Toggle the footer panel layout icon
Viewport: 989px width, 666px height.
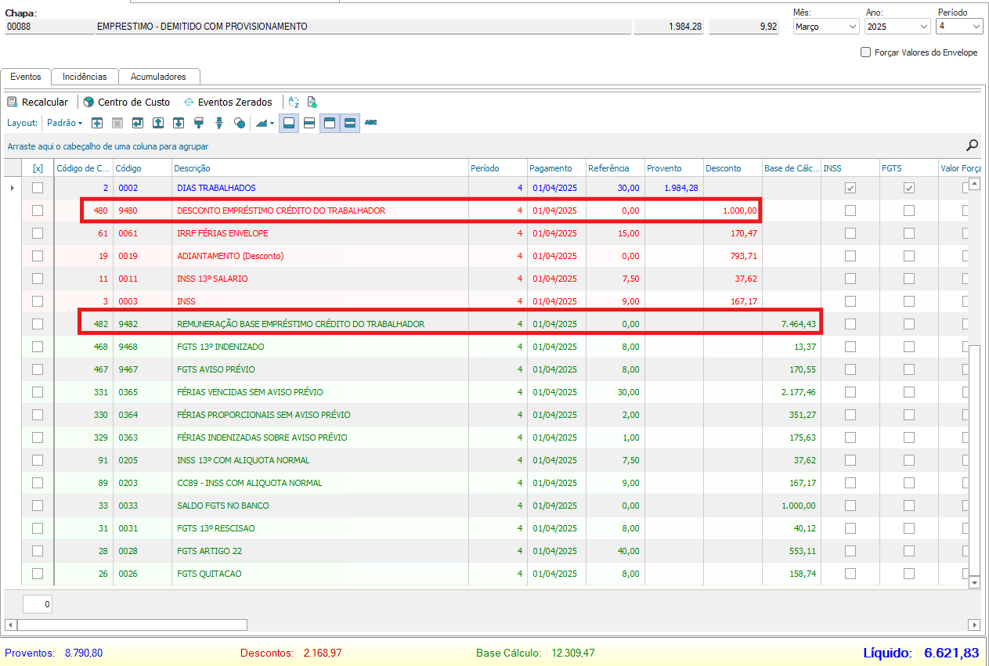(x=289, y=123)
